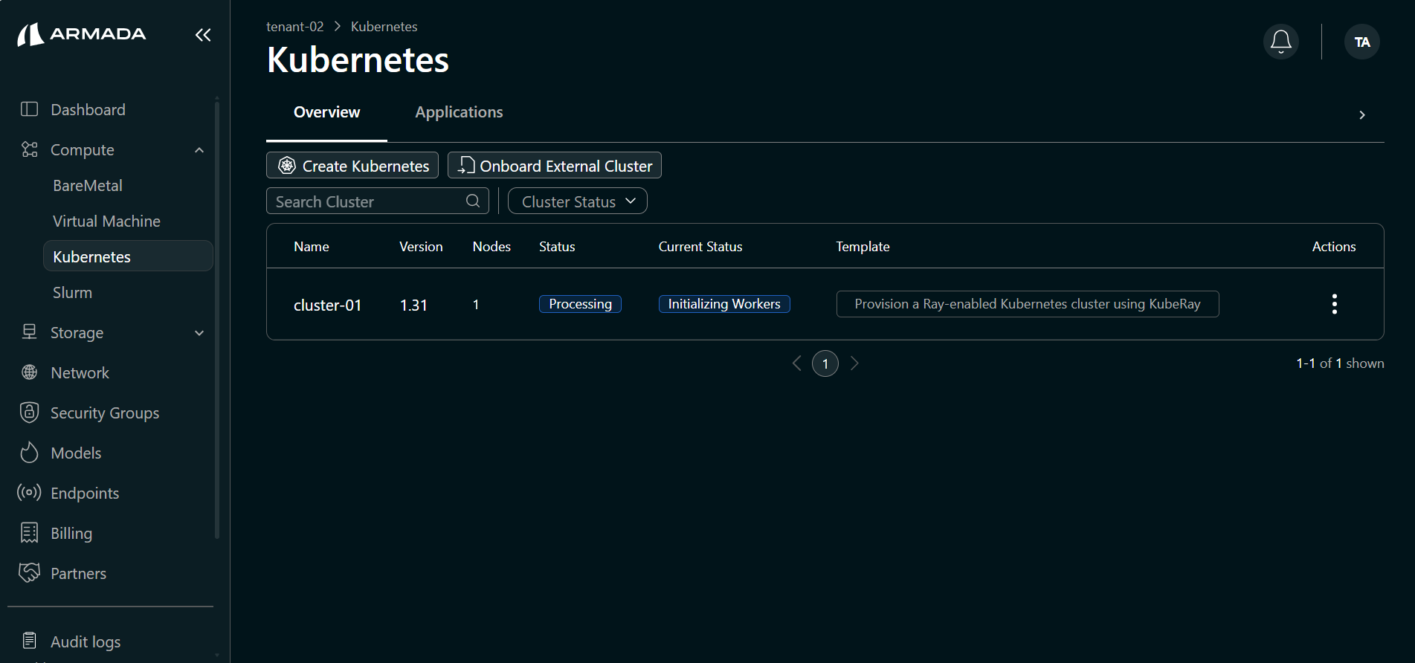The width and height of the screenshot is (1415, 663).
Task: Collapse the Compute section chevron
Action: click(199, 150)
